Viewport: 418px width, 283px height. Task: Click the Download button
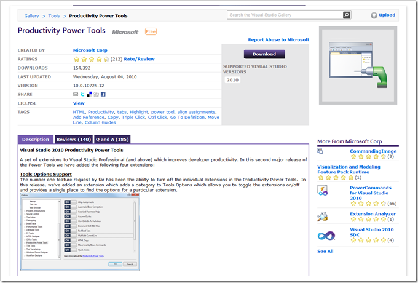click(264, 54)
